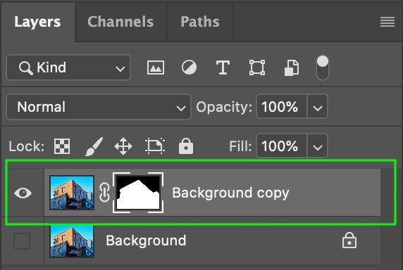Switch to the Channels tab
This screenshot has height=270, width=403.
point(120,22)
